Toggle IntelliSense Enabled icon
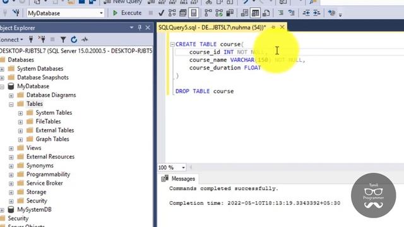This screenshot has width=404, height=227. point(194,13)
